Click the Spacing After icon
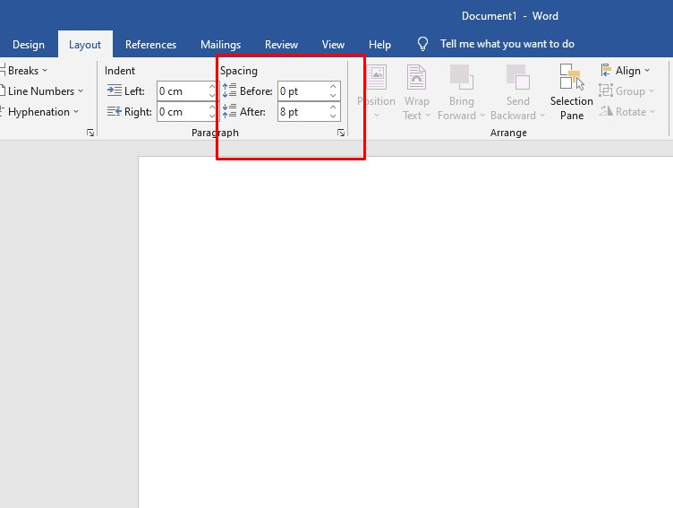The image size is (673, 508). click(x=229, y=111)
